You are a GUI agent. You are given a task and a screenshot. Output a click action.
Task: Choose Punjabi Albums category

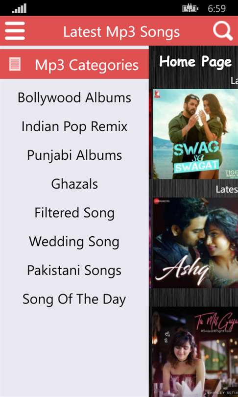(74, 155)
